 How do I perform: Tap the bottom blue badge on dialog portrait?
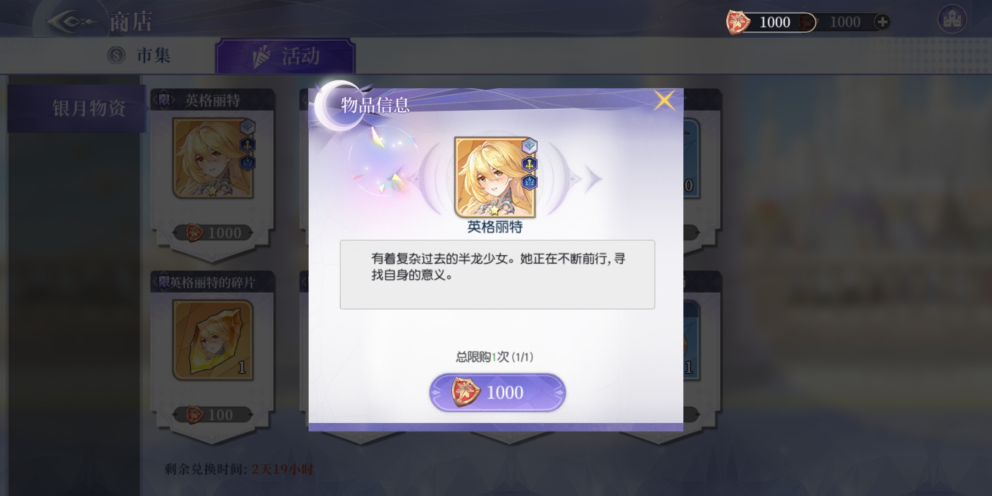coord(530,182)
